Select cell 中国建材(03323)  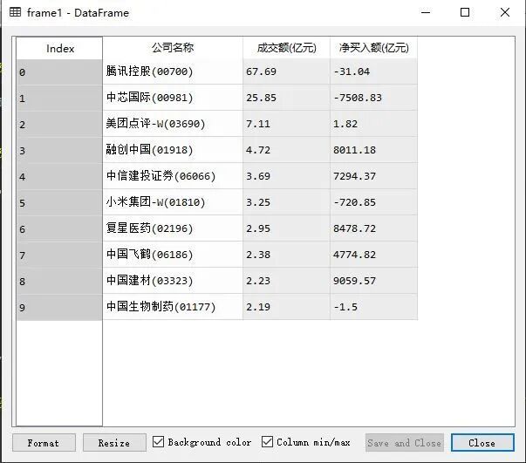click(173, 281)
